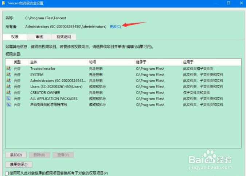The height and width of the screenshot is (176, 246).
Task: Click the folder icon in the title bar
Action: coord(3,3)
